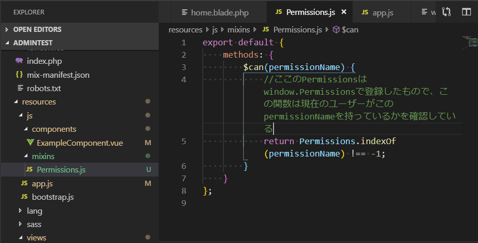Screen dimensions: 478x243
Task: Click the green dot beside mixins folder
Action: click(x=148, y=155)
